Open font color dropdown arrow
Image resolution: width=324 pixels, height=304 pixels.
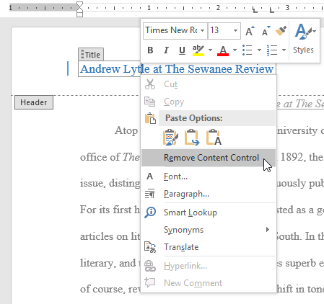click(x=235, y=50)
